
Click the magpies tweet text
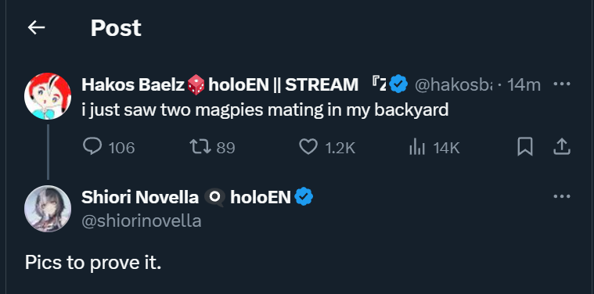(265, 110)
